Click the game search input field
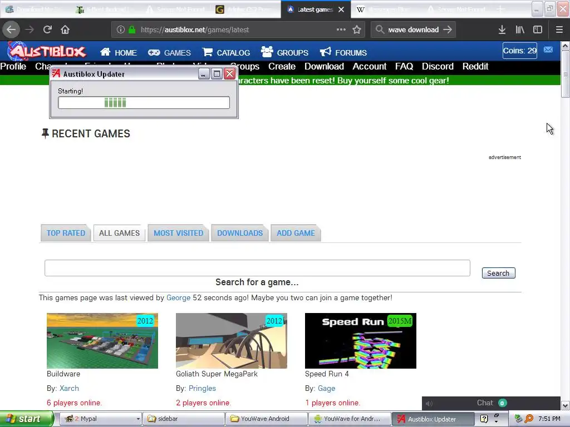Image resolution: width=570 pixels, height=427 pixels. coord(257,268)
